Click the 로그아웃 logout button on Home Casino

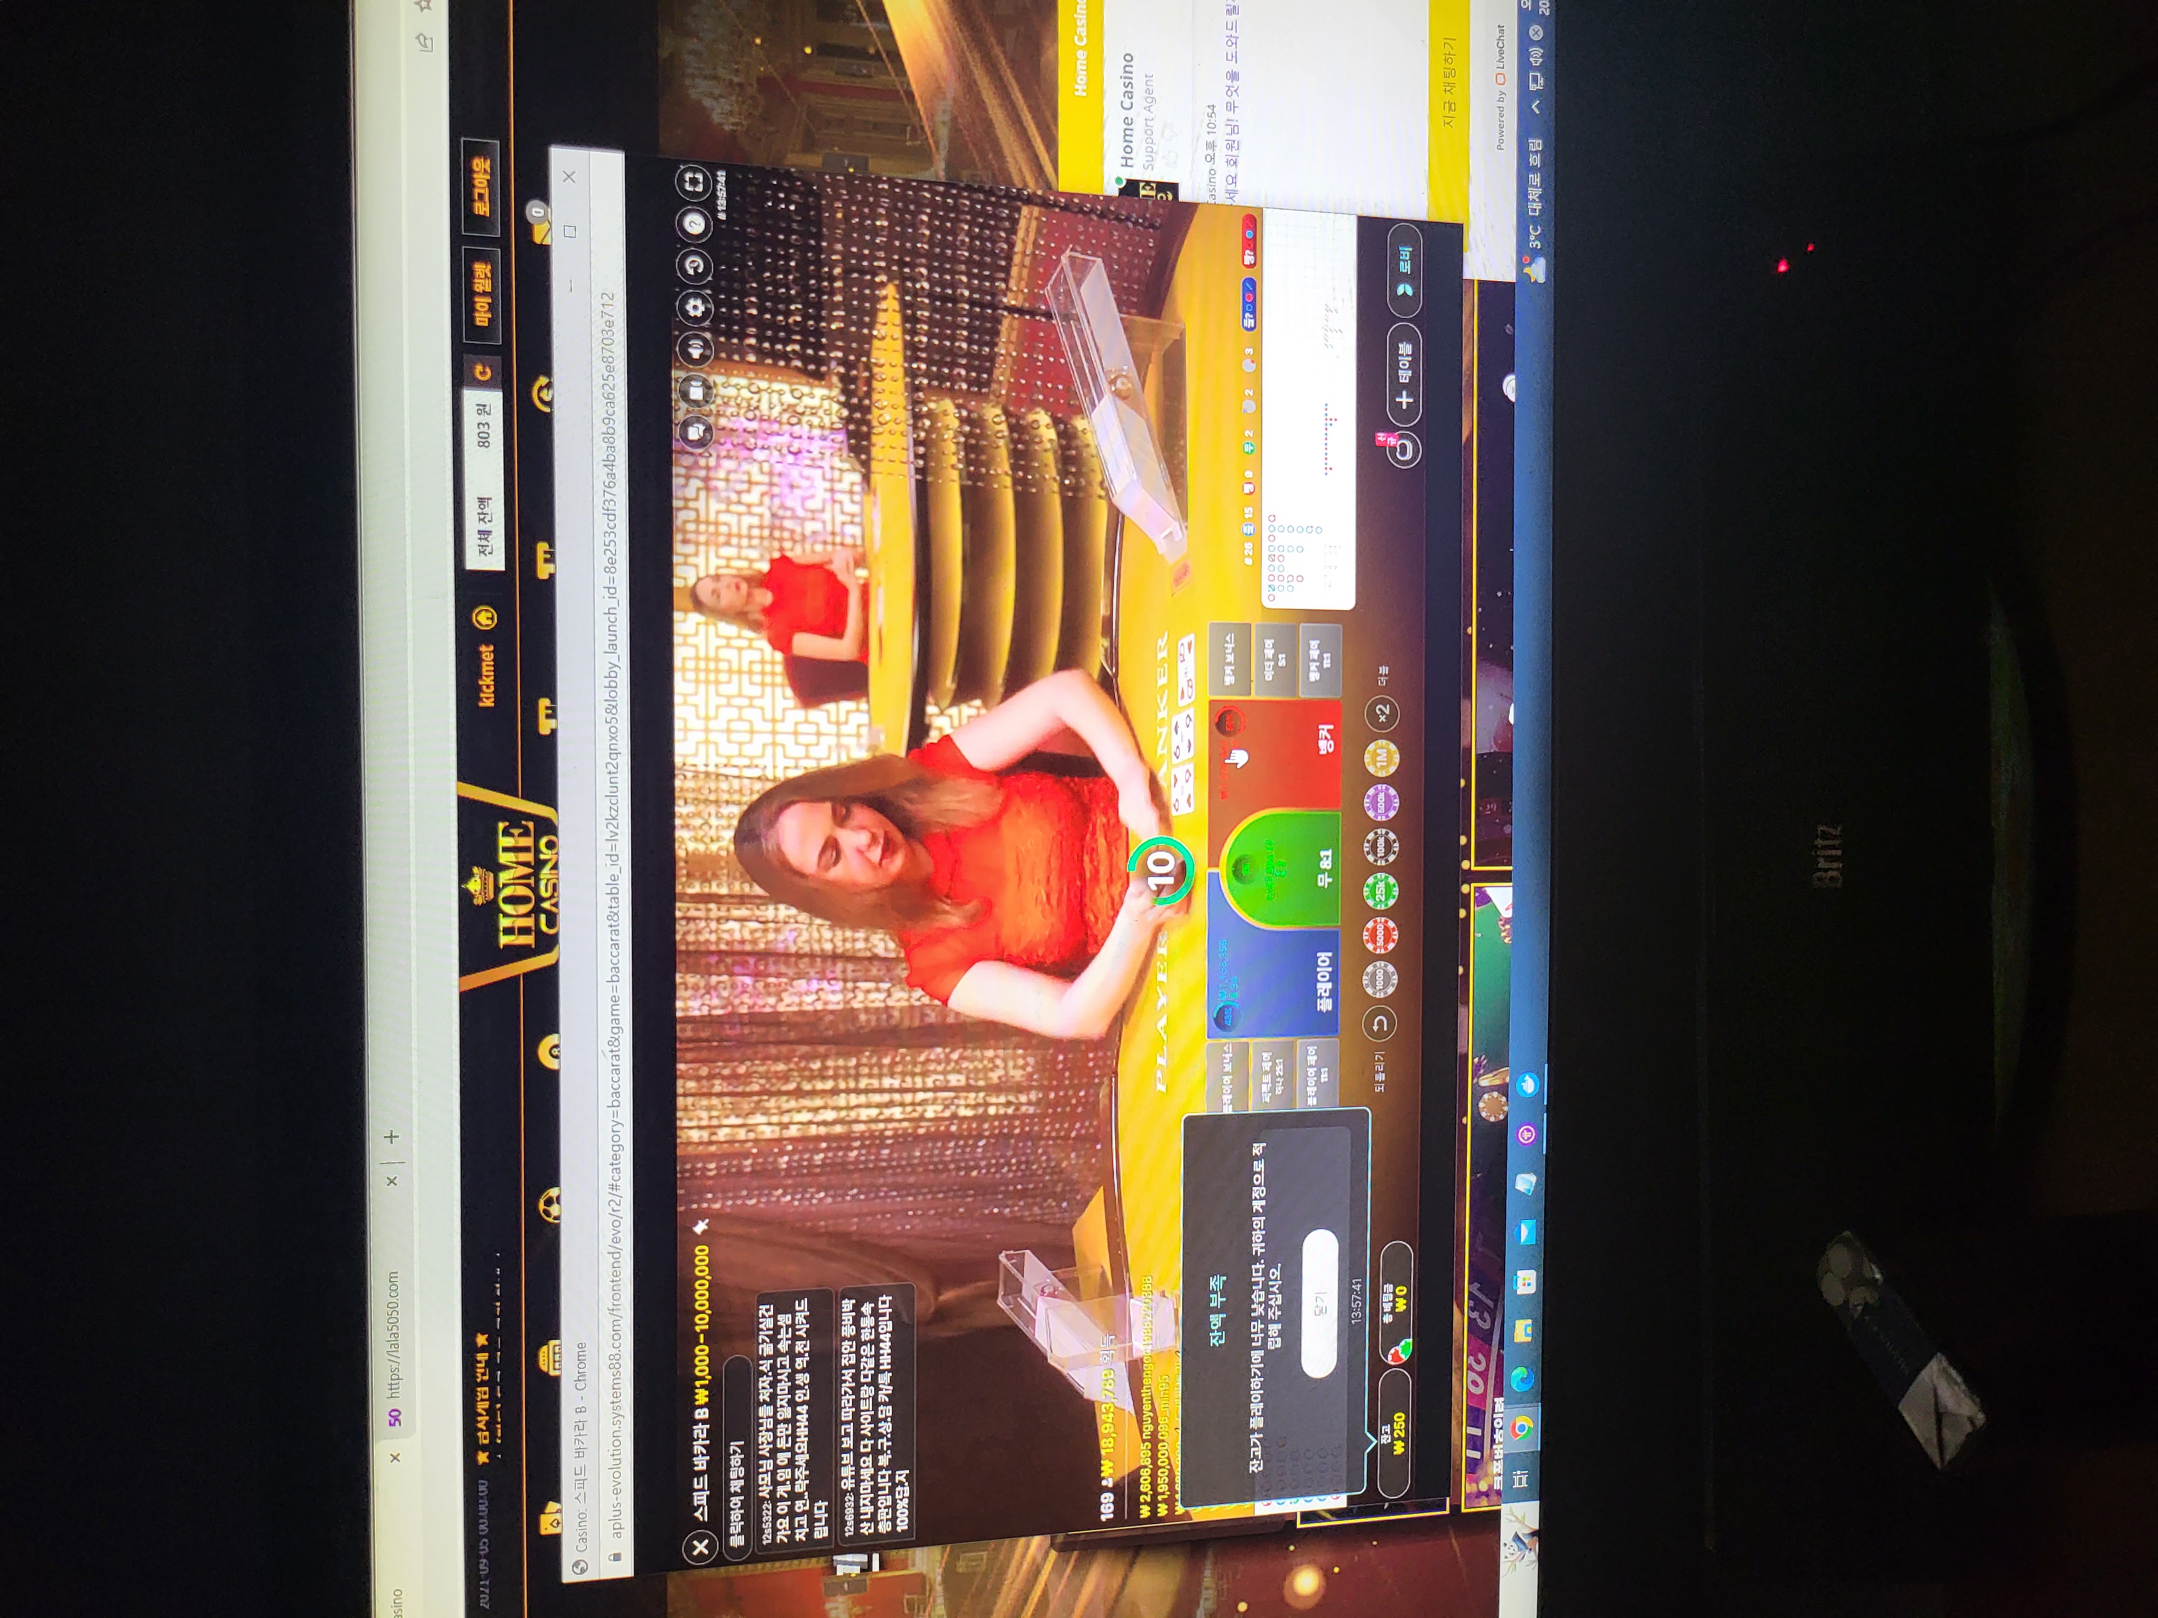[x=481, y=187]
